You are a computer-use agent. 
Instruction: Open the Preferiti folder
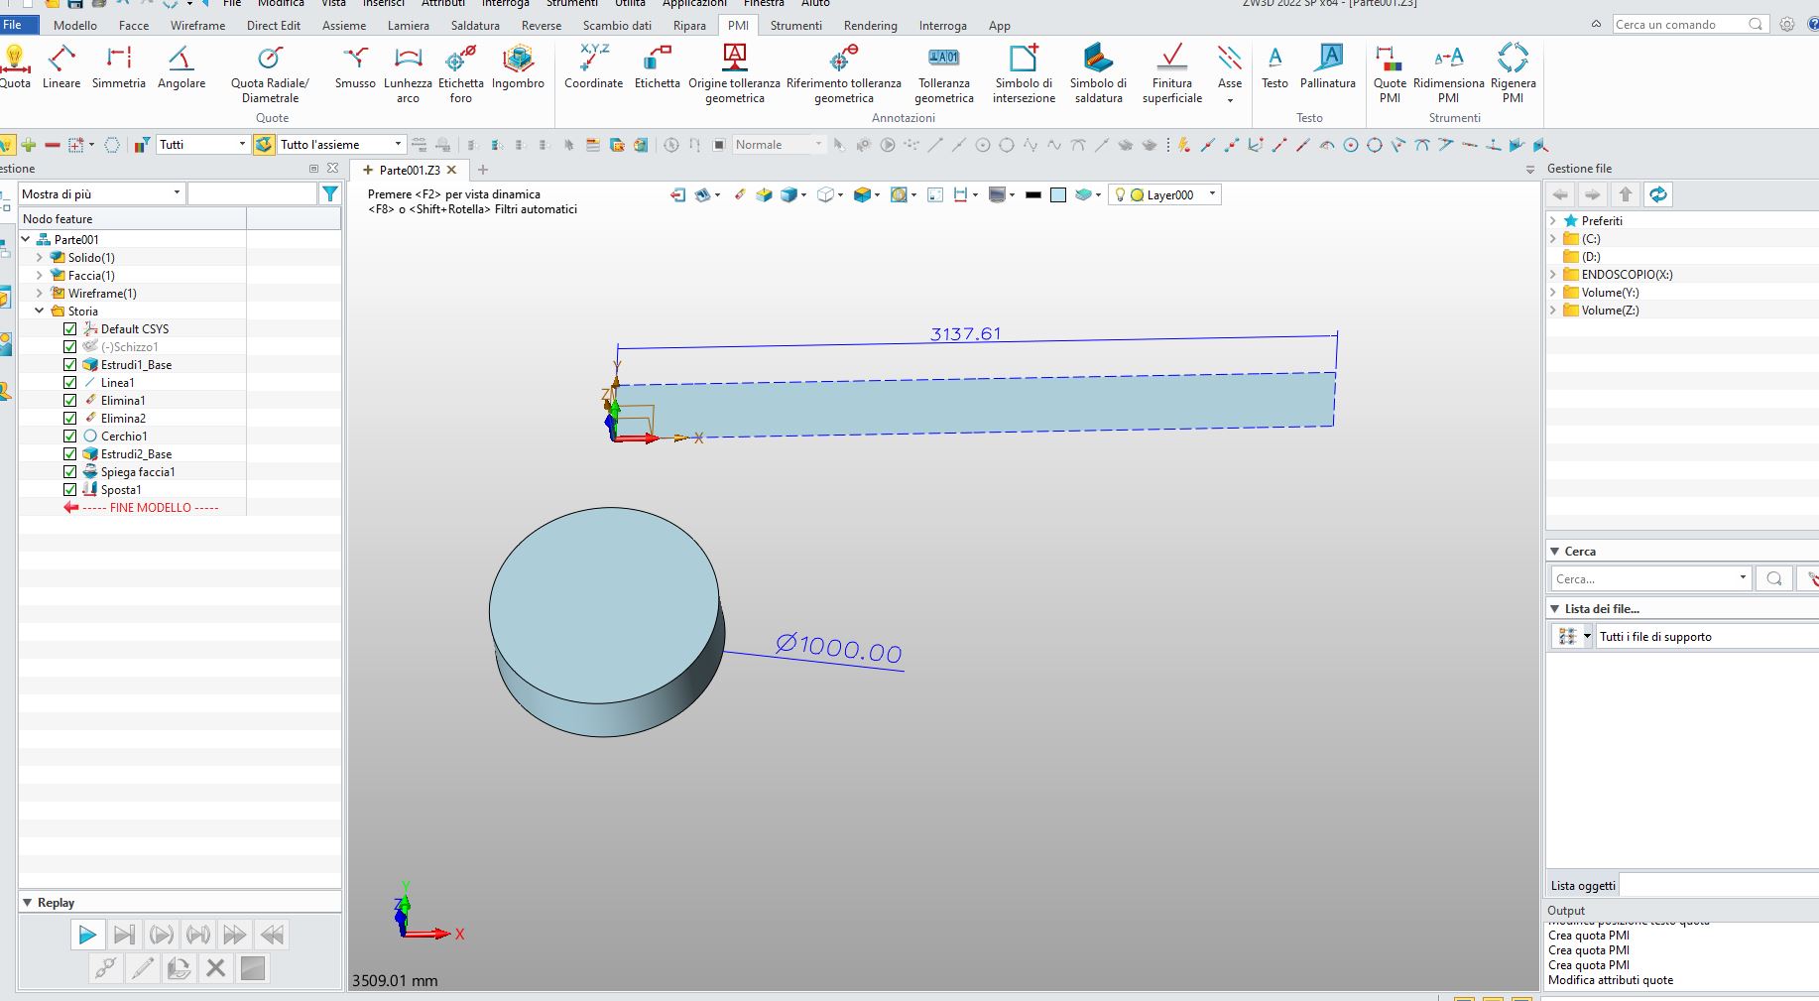tap(1602, 221)
